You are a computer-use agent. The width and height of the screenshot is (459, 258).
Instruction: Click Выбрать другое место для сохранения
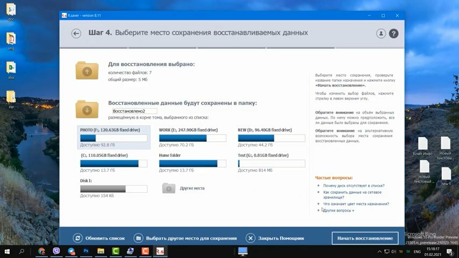click(191, 238)
